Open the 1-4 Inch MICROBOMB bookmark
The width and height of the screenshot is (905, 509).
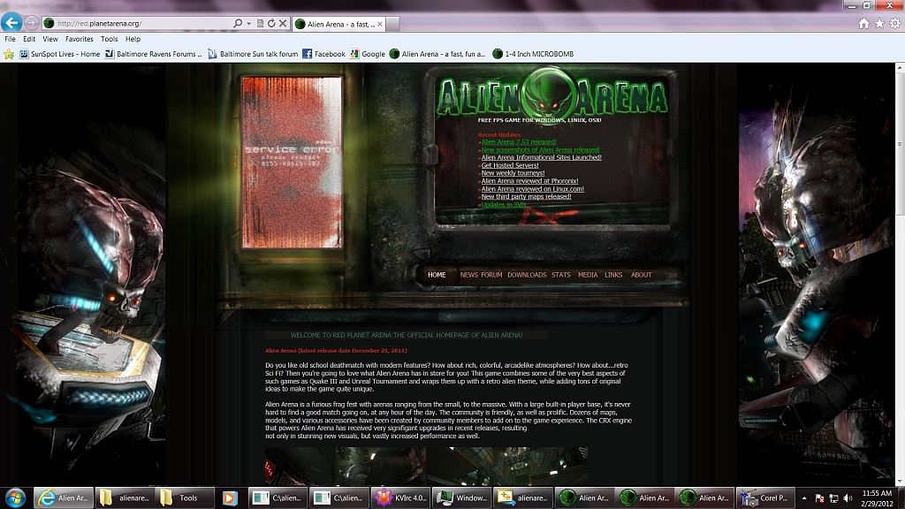point(533,54)
